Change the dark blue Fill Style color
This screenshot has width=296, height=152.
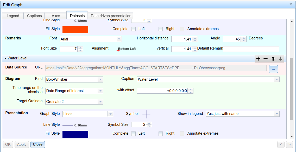click(75, 134)
